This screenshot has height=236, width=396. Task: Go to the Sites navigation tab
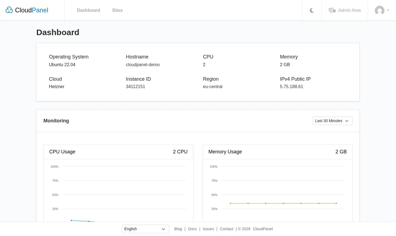(x=117, y=10)
